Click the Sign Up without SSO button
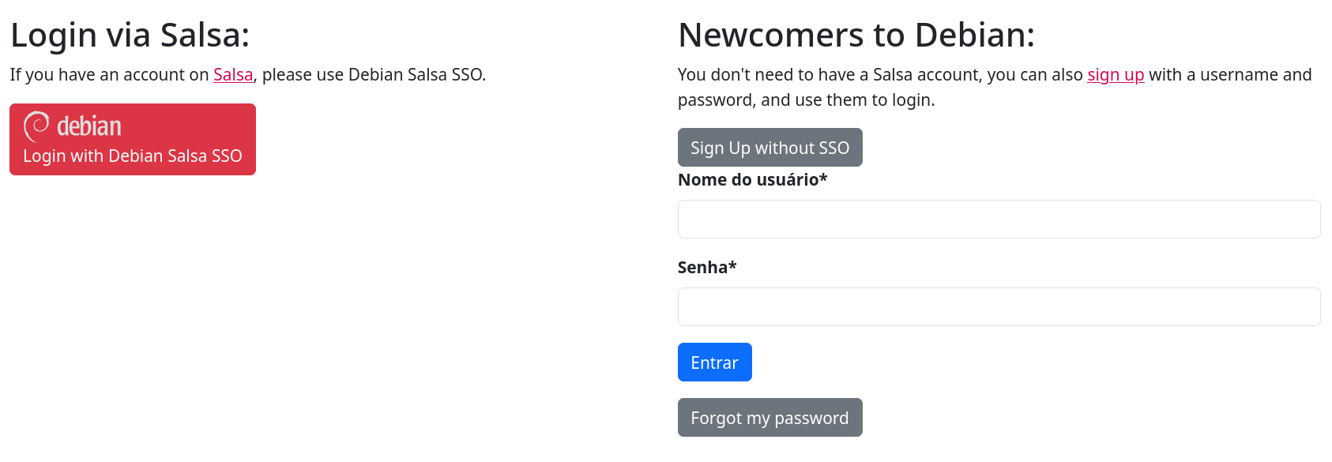Image resolution: width=1332 pixels, height=462 pixels. pos(770,148)
